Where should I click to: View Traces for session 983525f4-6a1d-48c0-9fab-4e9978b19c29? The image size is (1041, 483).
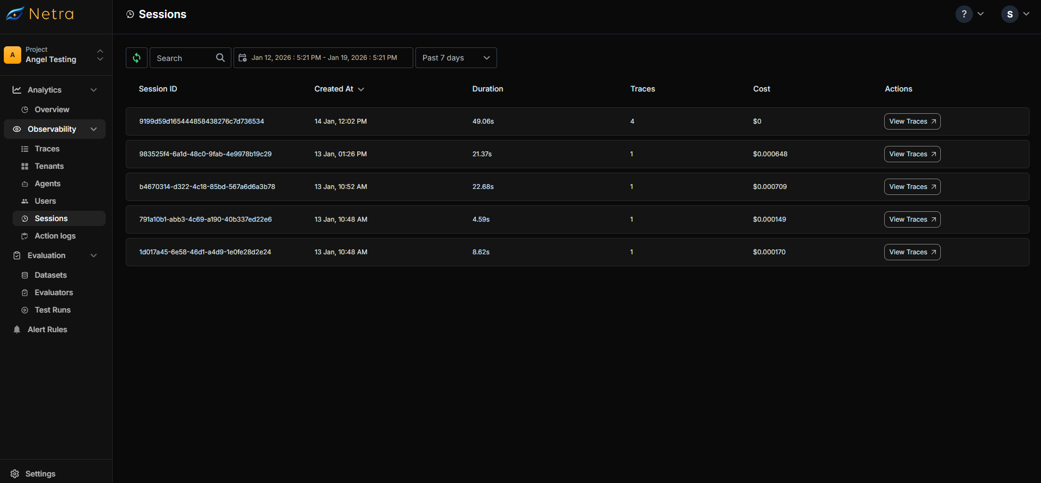[x=912, y=154]
